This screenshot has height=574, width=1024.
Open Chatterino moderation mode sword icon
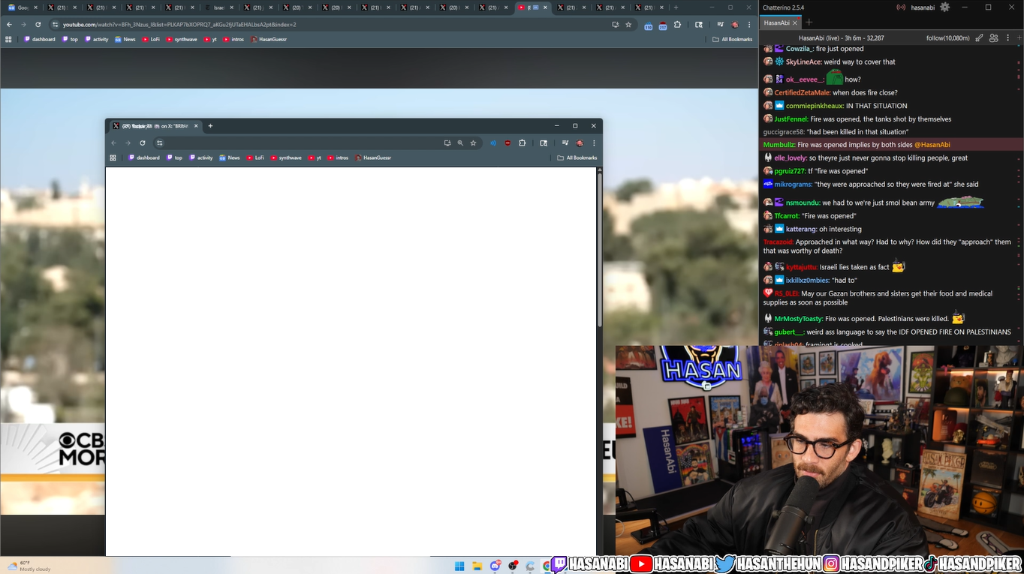[979, 38]
